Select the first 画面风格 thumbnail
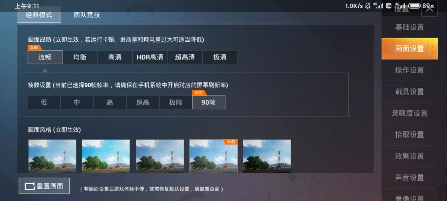The image size is (447, 201). point(53,156)
